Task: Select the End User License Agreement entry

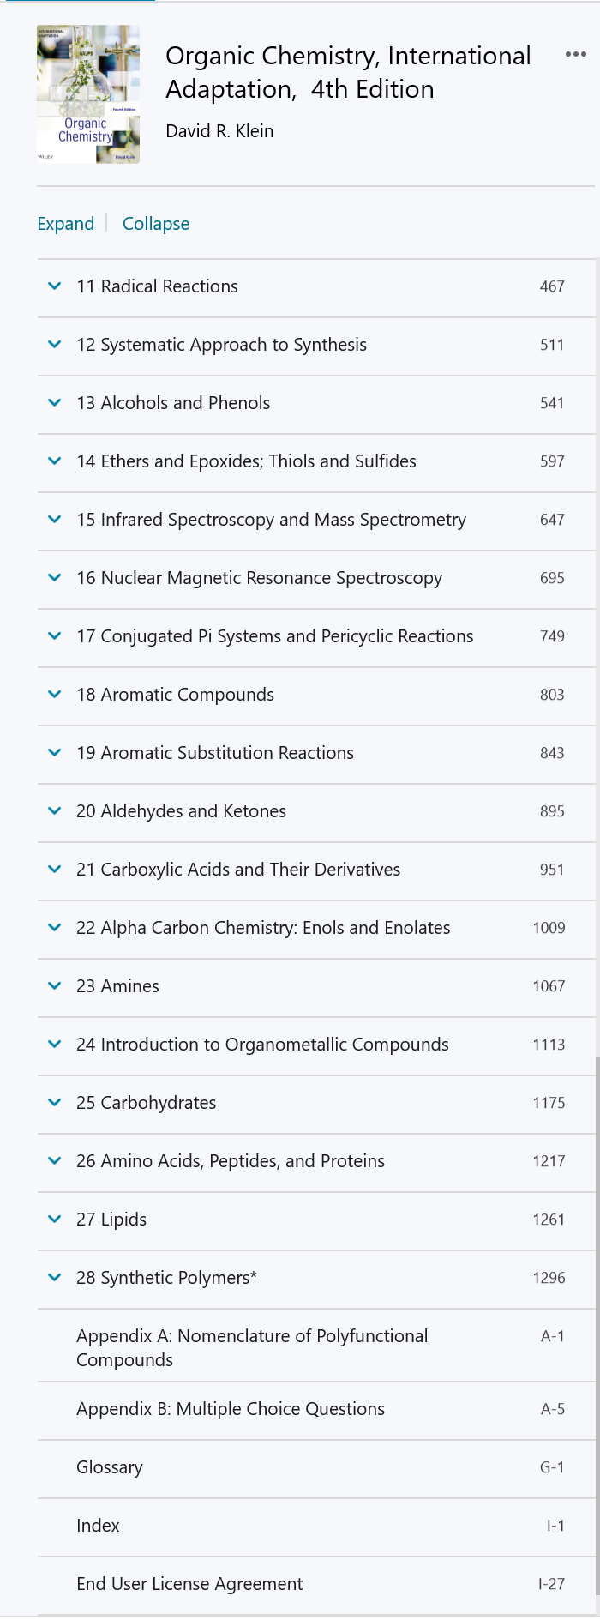Action: (189, 1584)
